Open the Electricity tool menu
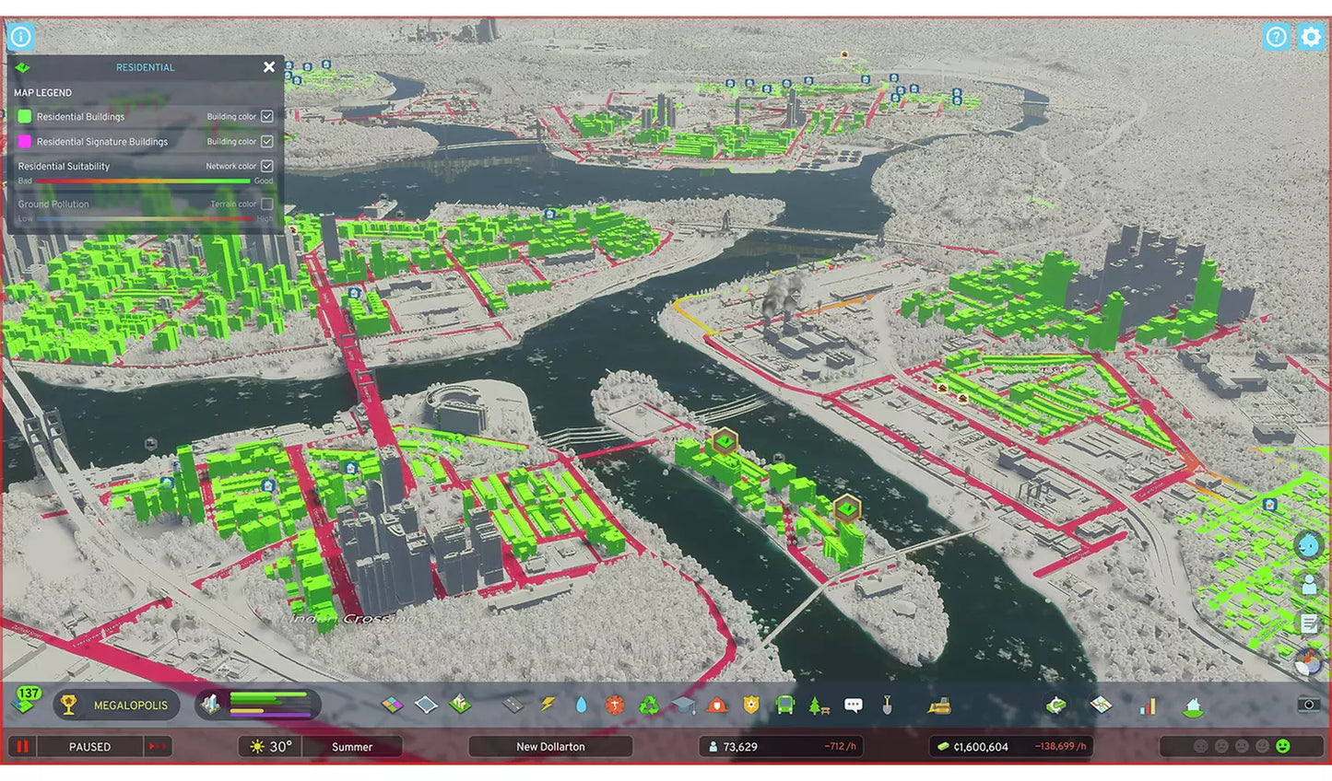This screenshot has width=1332, height=781. (548, 705)
